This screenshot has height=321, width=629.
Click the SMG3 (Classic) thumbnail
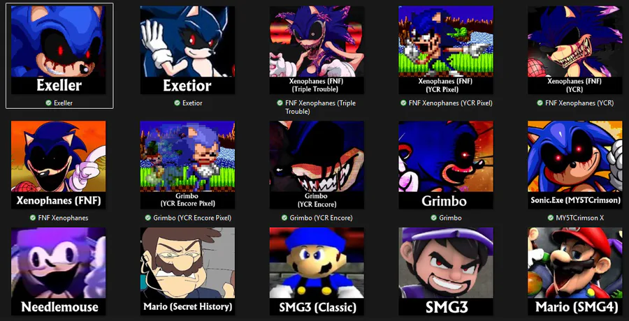317,271
